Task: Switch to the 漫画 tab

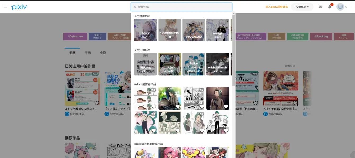Action: pyautogui.click(x=88, y=53)
